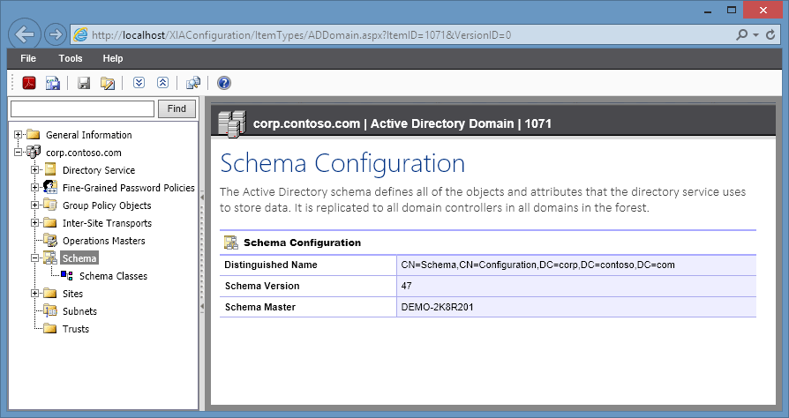The image size is (789, 418).
Task: Open the address bar search dropdown arrow
Action: 755,35
